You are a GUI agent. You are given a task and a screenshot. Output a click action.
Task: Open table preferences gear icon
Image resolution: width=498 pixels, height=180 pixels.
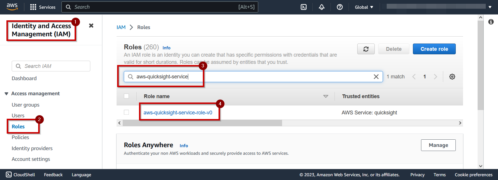click(452, 77)
